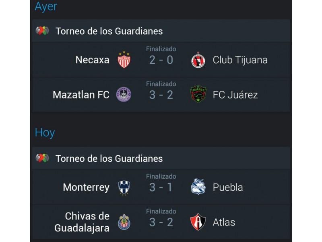View the Chivas 3 - 2 Atlas score

(x=161, y=222)
